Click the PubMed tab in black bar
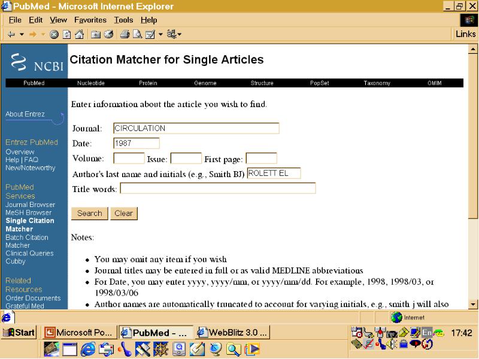This screenshot has width=479, height=359. click(x=34, y=83)
